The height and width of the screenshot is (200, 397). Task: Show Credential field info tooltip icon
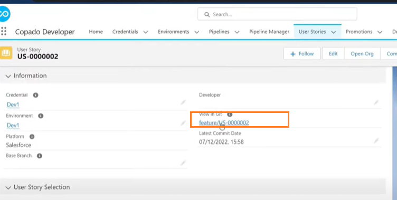coord(36,95)
